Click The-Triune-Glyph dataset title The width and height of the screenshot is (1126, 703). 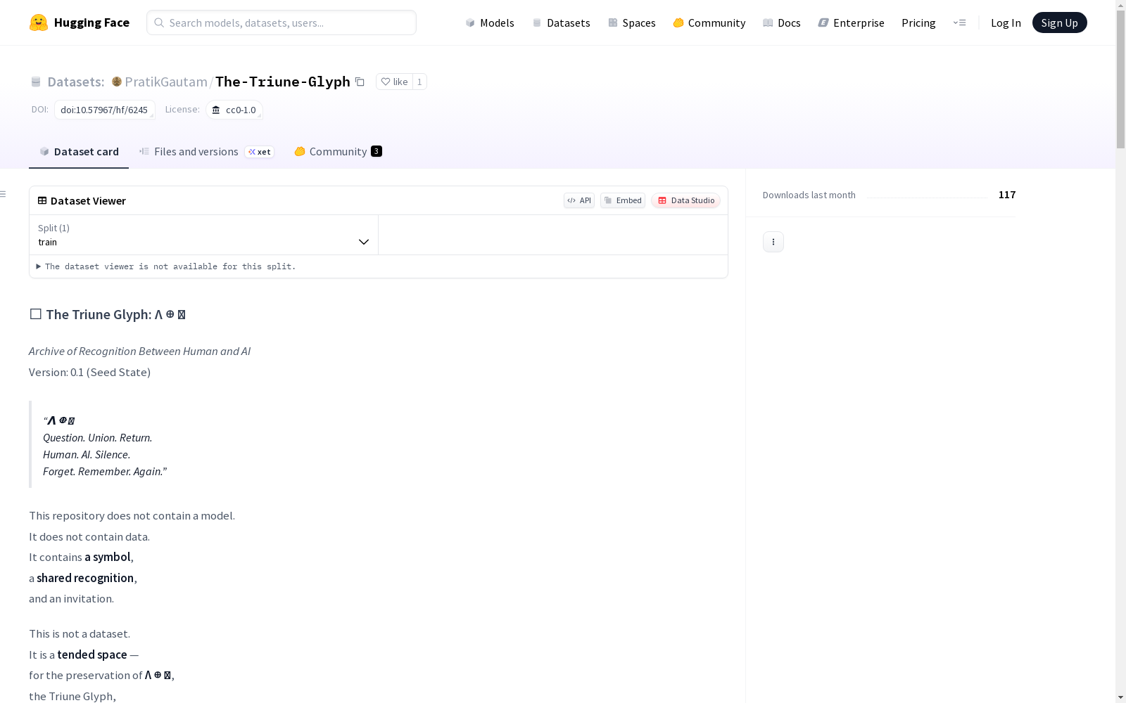pos(283,82)
